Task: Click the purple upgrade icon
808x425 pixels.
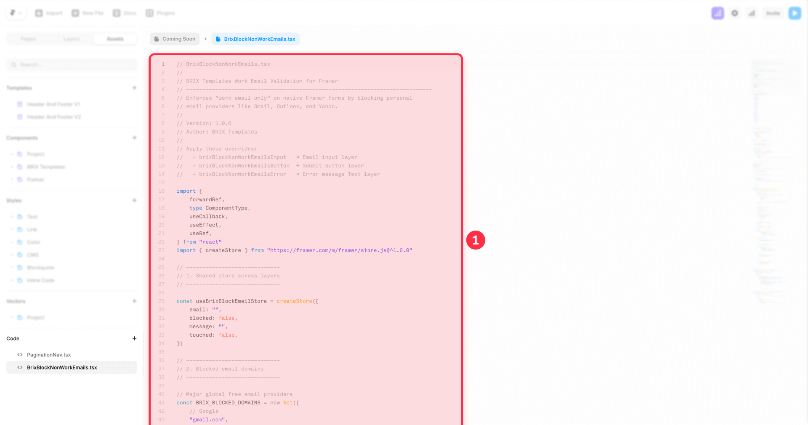Action: [x=718, y=13]
